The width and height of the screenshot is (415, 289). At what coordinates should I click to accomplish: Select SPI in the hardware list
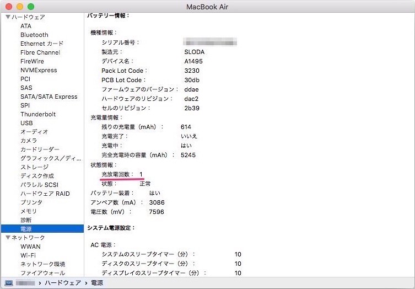coord(25,105)
